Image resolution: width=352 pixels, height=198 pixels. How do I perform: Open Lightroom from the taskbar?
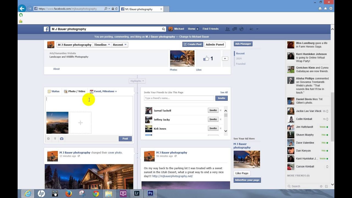coord(137,193)
